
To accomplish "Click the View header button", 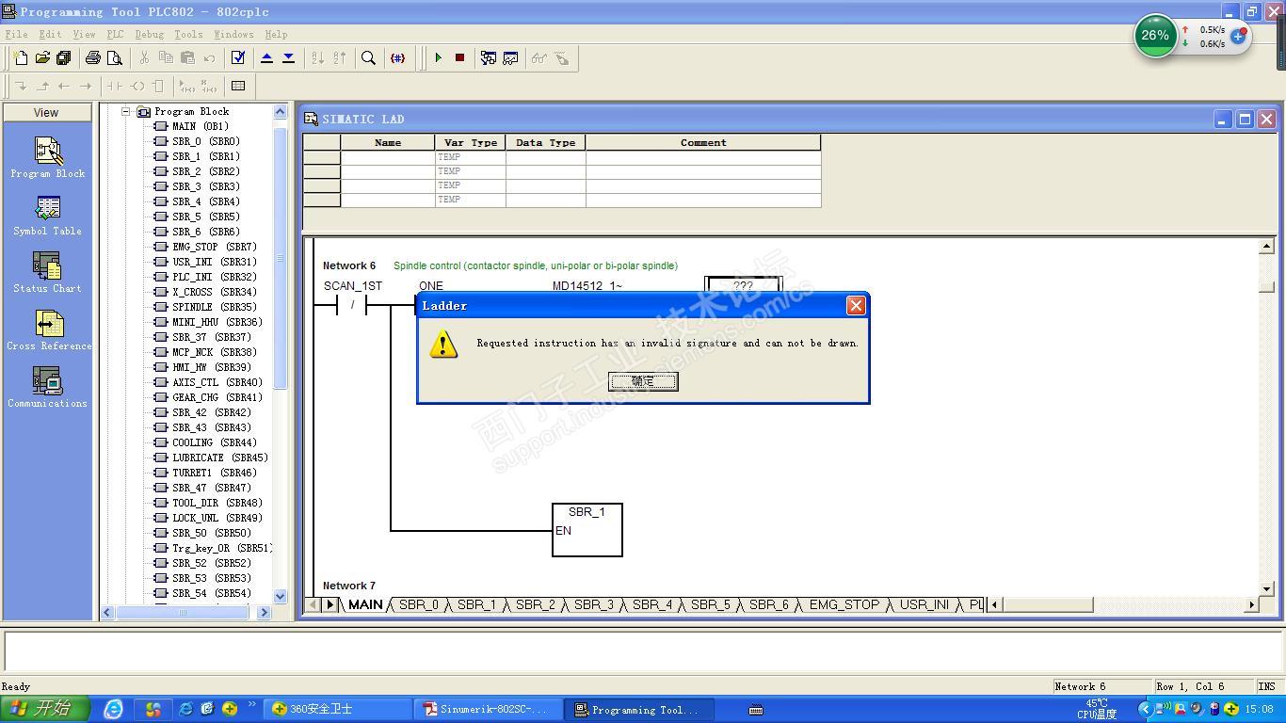I will [x=46, y=112].
